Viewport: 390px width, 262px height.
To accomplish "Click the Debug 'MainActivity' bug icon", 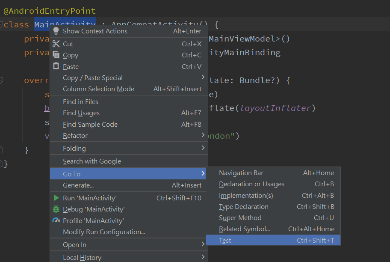I will pyautogui.click(x=56, y=209).
